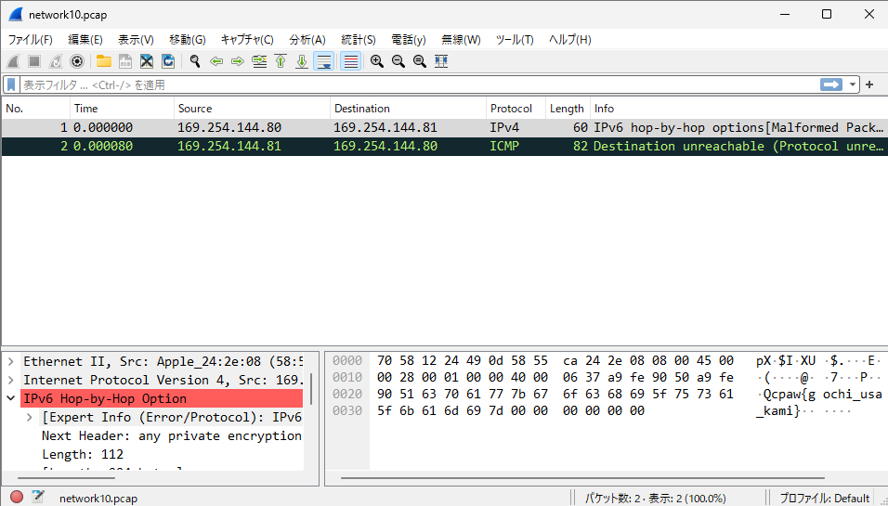Open the 分析(A) menu
This screenshot has width=888, height=506.
click(307, 40)
